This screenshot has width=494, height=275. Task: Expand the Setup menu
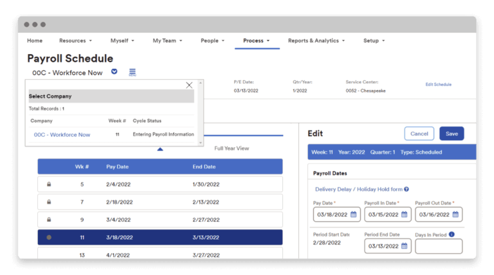click(x=374, y=40)
